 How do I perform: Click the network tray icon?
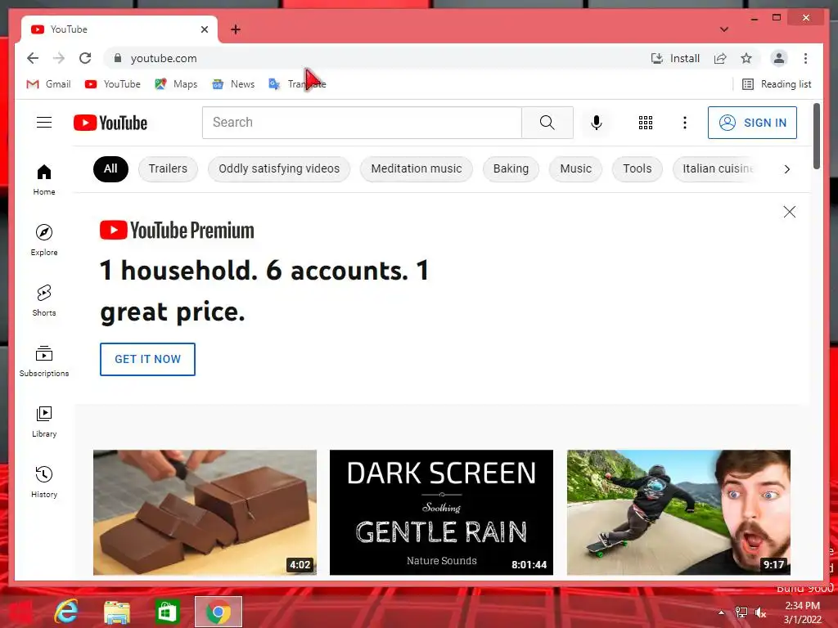741,612
